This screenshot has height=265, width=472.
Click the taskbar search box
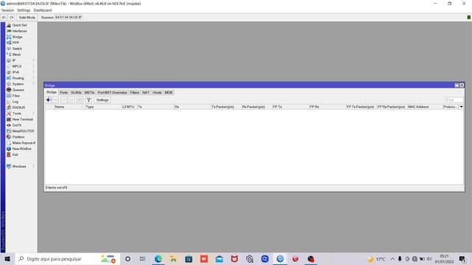(67, 258)
